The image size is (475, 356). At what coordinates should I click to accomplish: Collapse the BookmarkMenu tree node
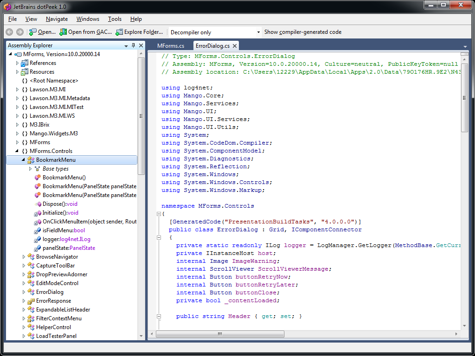tap(23, 160)
